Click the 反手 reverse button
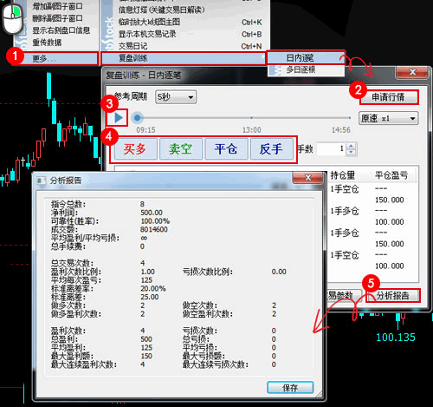 pos(271,149)
